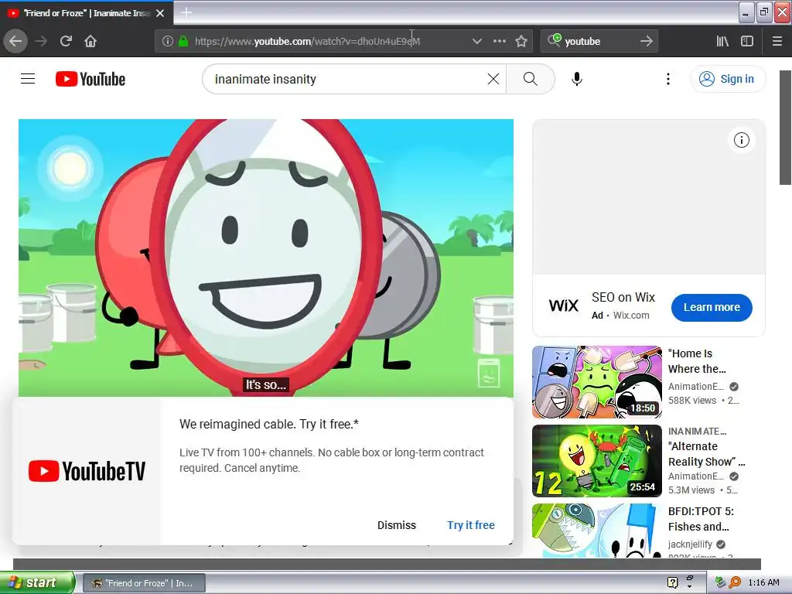
Task: Click the vertical page scrollbar
Action: click(x=786, y=128)
